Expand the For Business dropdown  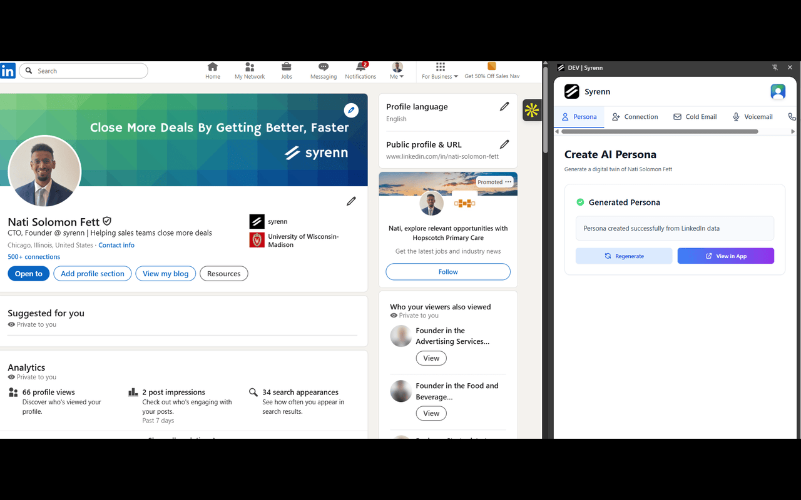point(440,71)
